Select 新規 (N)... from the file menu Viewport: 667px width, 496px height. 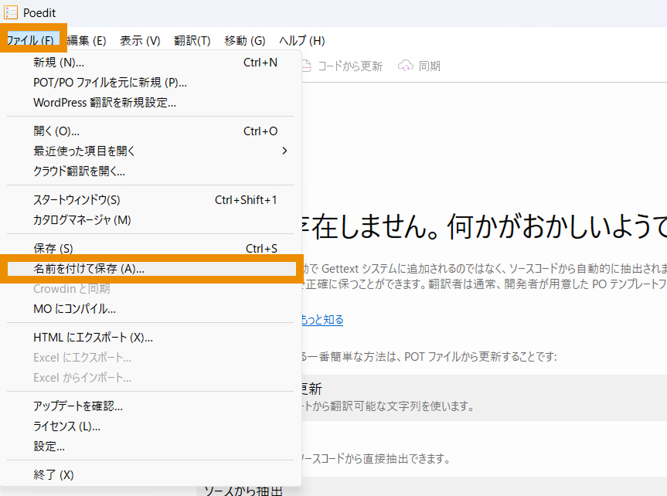click(59, 63)
